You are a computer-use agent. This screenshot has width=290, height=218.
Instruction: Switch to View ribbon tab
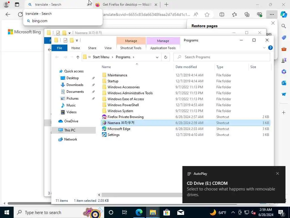(x=108, y=48)
